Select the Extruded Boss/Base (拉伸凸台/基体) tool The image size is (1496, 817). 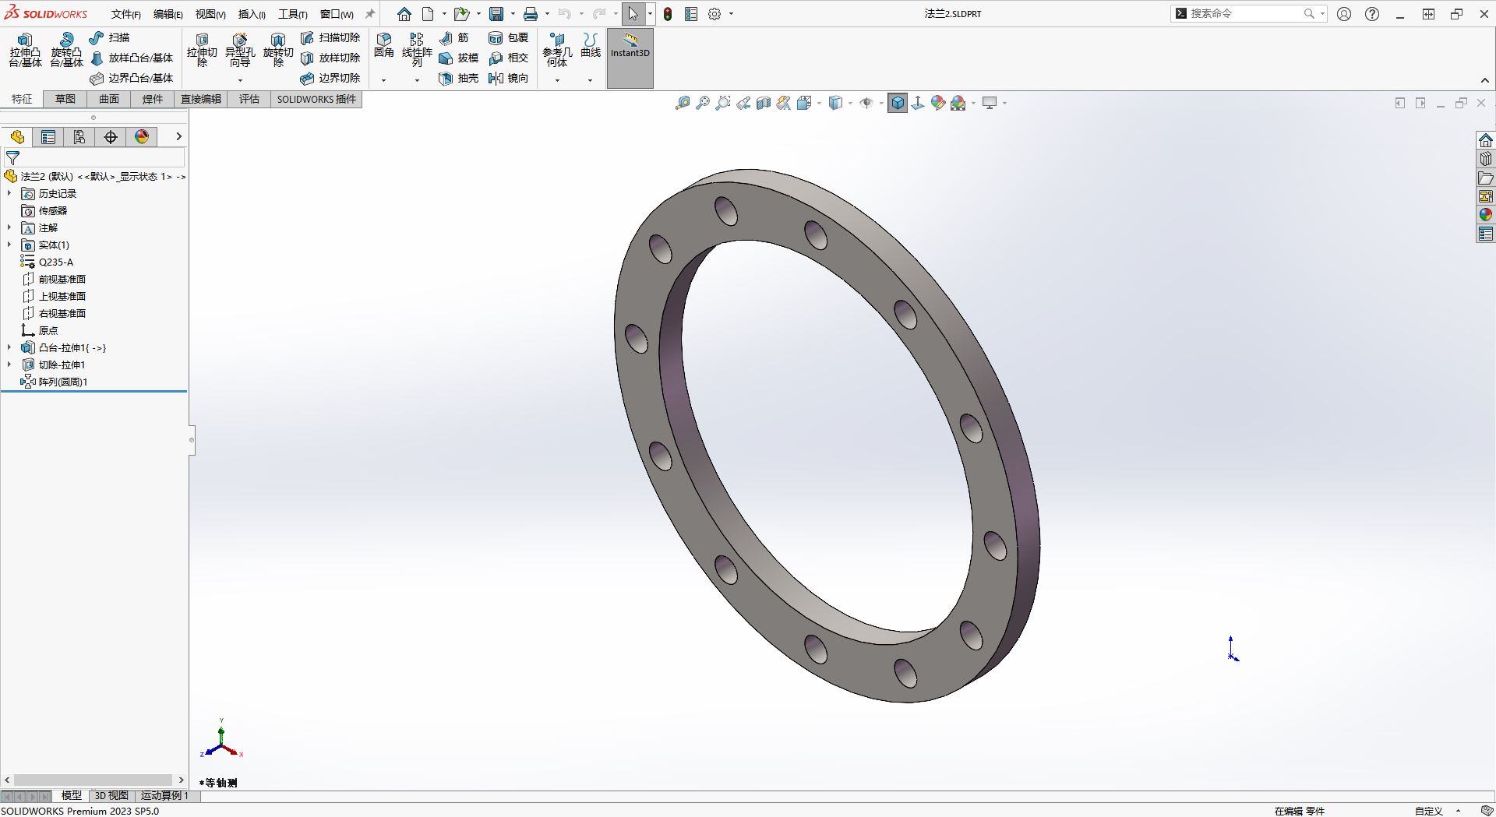tap(25, 50)
